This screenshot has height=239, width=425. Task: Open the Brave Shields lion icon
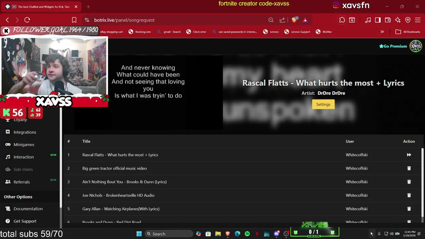(x=294, y=20)
